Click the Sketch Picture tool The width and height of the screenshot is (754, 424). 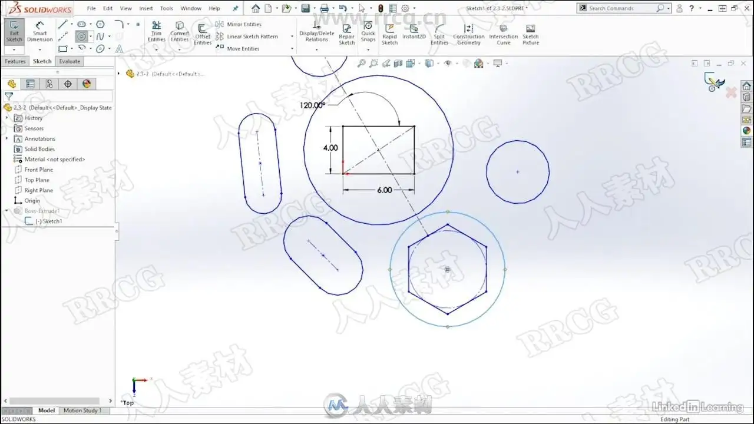(531, 35)
